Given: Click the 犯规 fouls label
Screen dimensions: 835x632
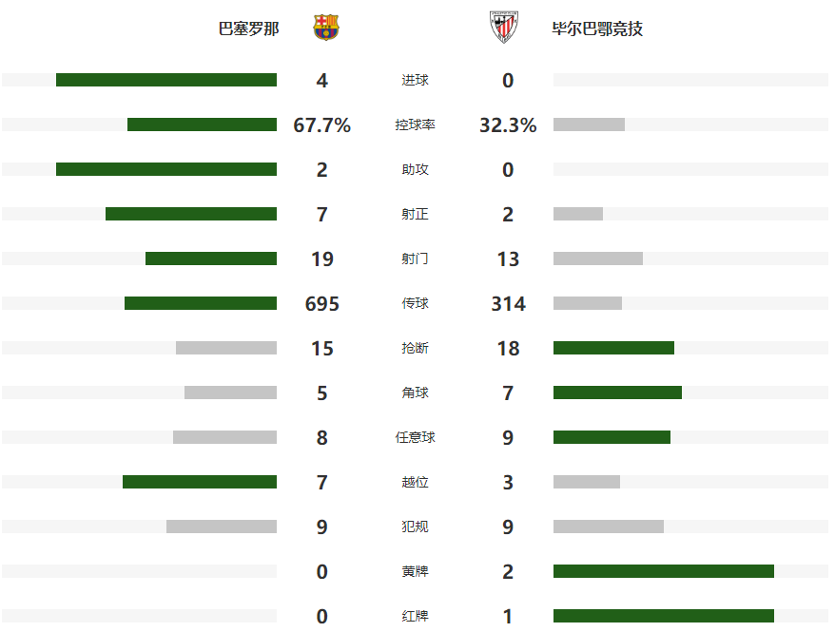Looking at the screenshot, I should pos(416,527).
